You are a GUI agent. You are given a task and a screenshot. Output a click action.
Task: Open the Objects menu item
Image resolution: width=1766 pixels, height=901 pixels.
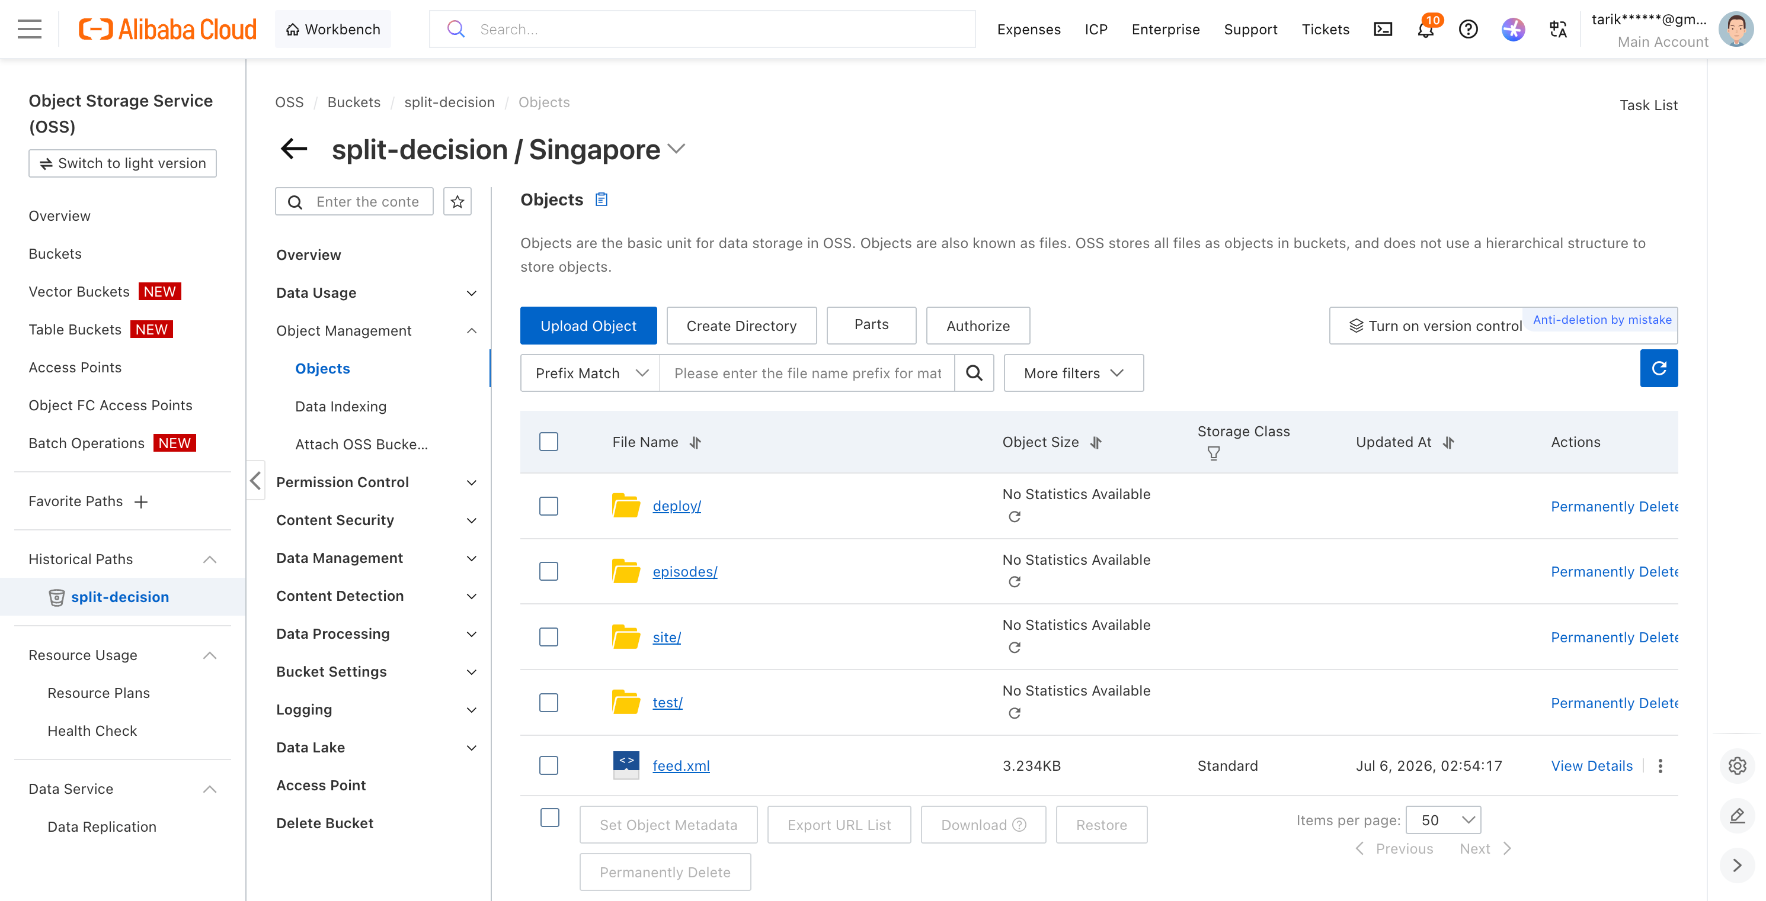click(322, 368)
